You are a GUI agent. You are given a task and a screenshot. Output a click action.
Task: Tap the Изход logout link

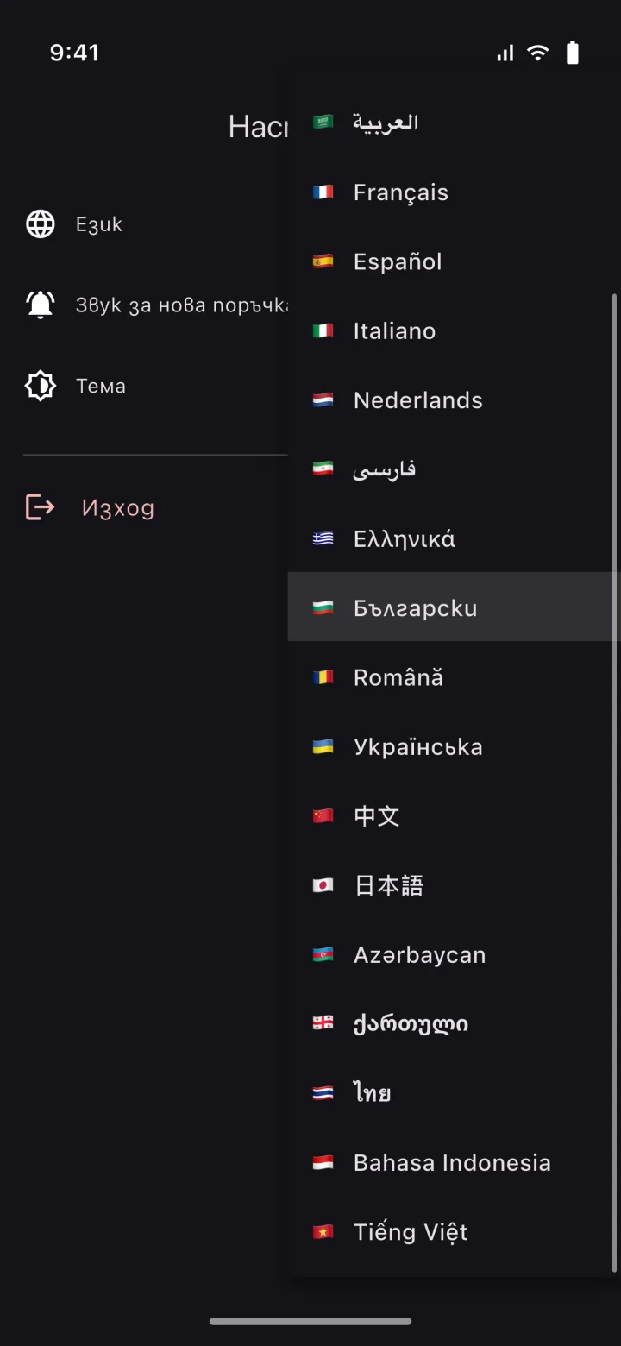(118, 507)
